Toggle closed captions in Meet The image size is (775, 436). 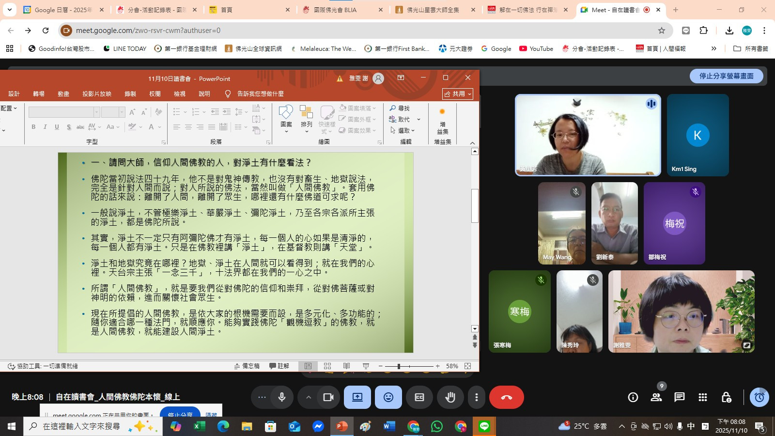[419, 397]
